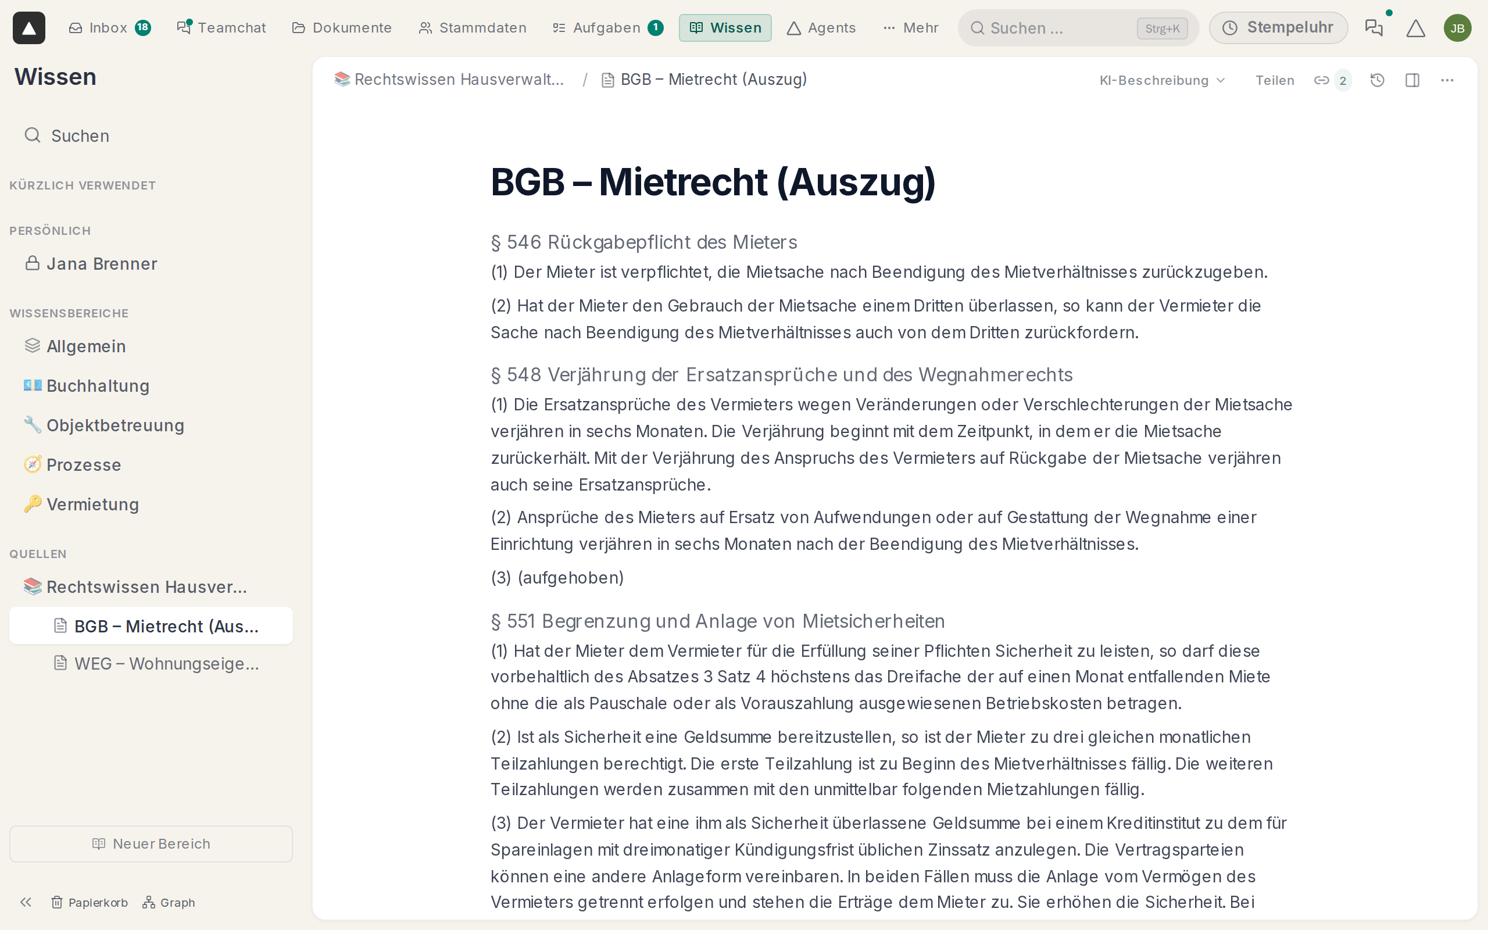This screenshot has height=930, width=1488.
Task: Open backlinks via the link icon
Action: [x=1332, y=80]
